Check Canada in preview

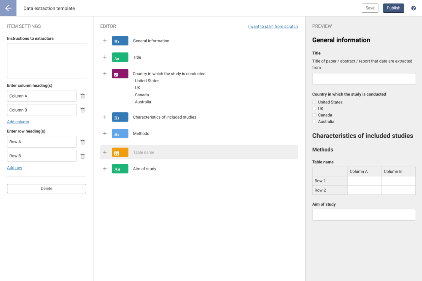point(314,115)
